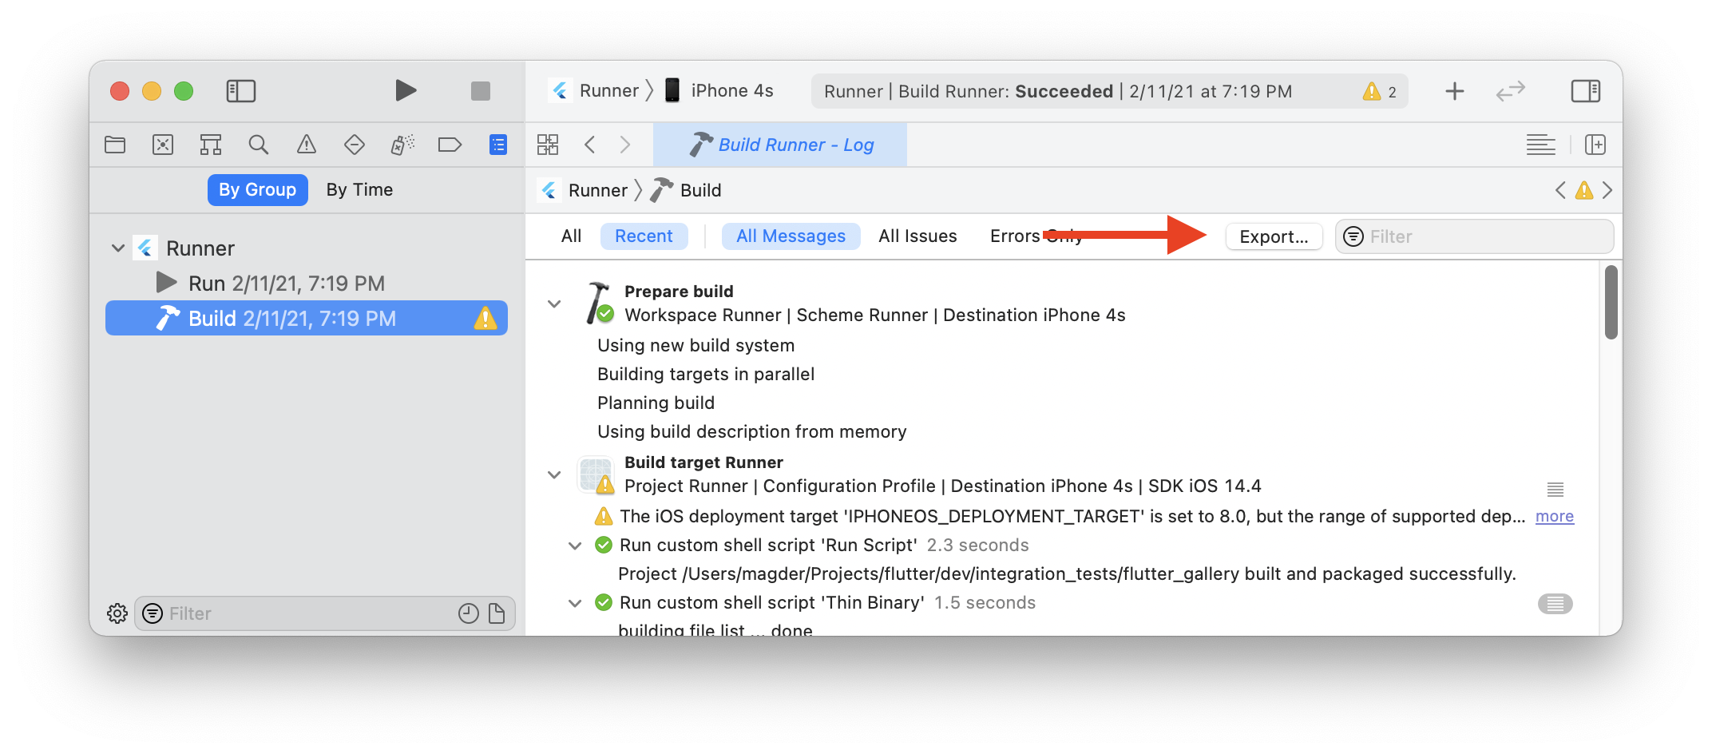The width and height of the screenshot is (1712, 754).
Task: Run the app with the play button
Action: (406, 90)
